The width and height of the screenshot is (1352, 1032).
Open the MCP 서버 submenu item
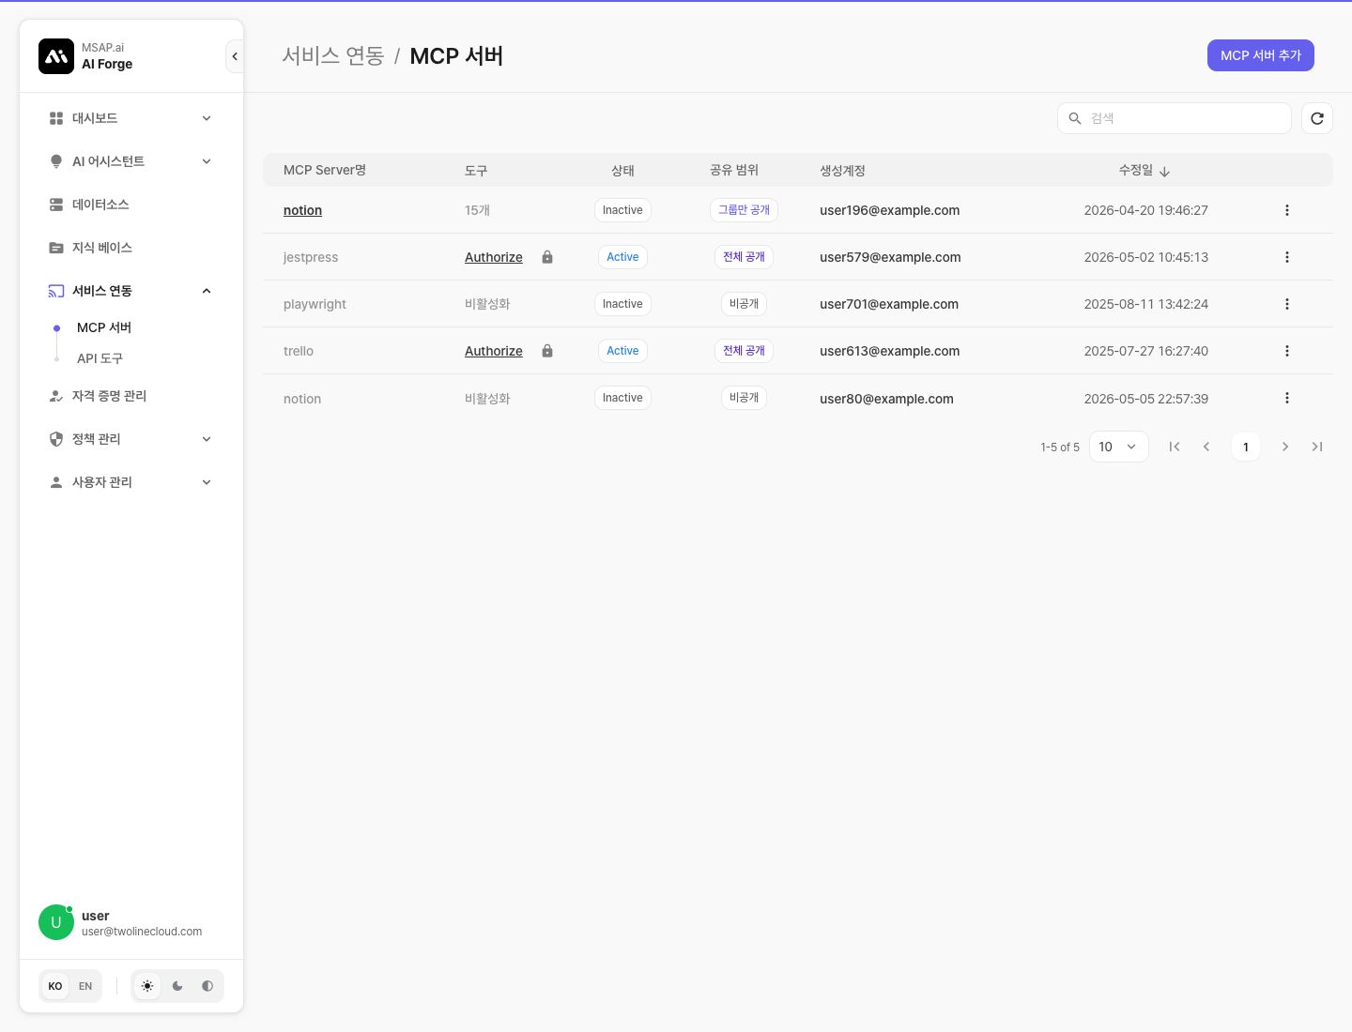click(104, 327)
